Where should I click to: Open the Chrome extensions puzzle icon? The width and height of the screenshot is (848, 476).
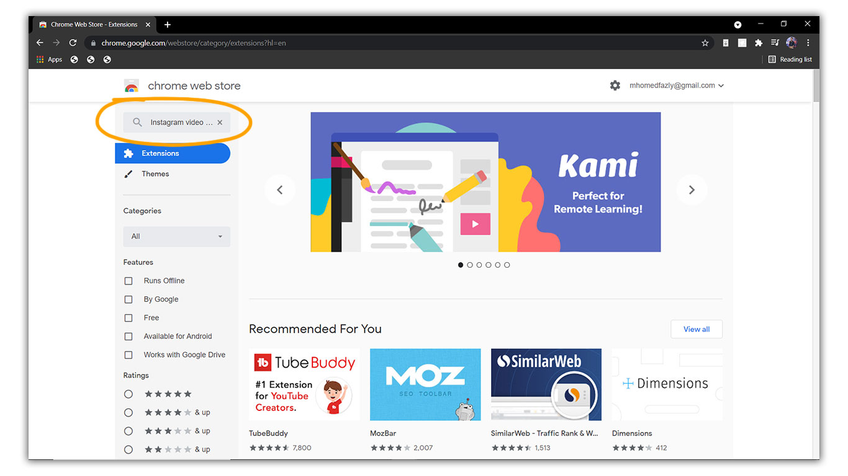pos(758,43)
